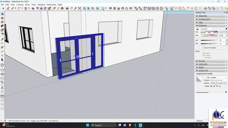Click the component material swatch thumbnail in Entity Info

[199, 79]
